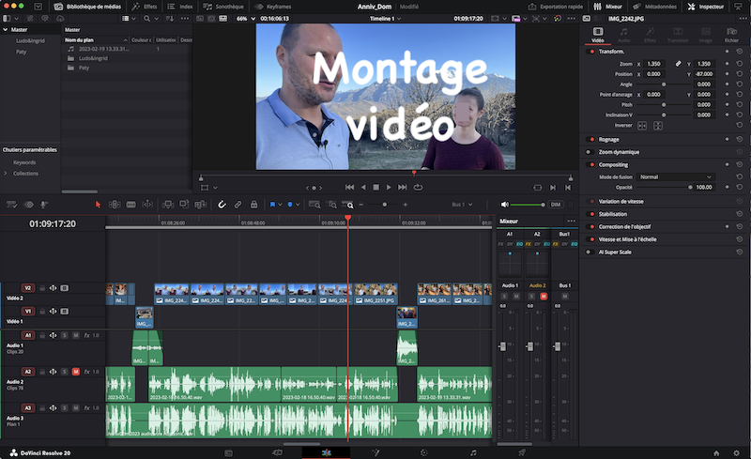The image size is (751, 459).
Task: Toggle the Inspecteur panel button
Action: (706, 7)
